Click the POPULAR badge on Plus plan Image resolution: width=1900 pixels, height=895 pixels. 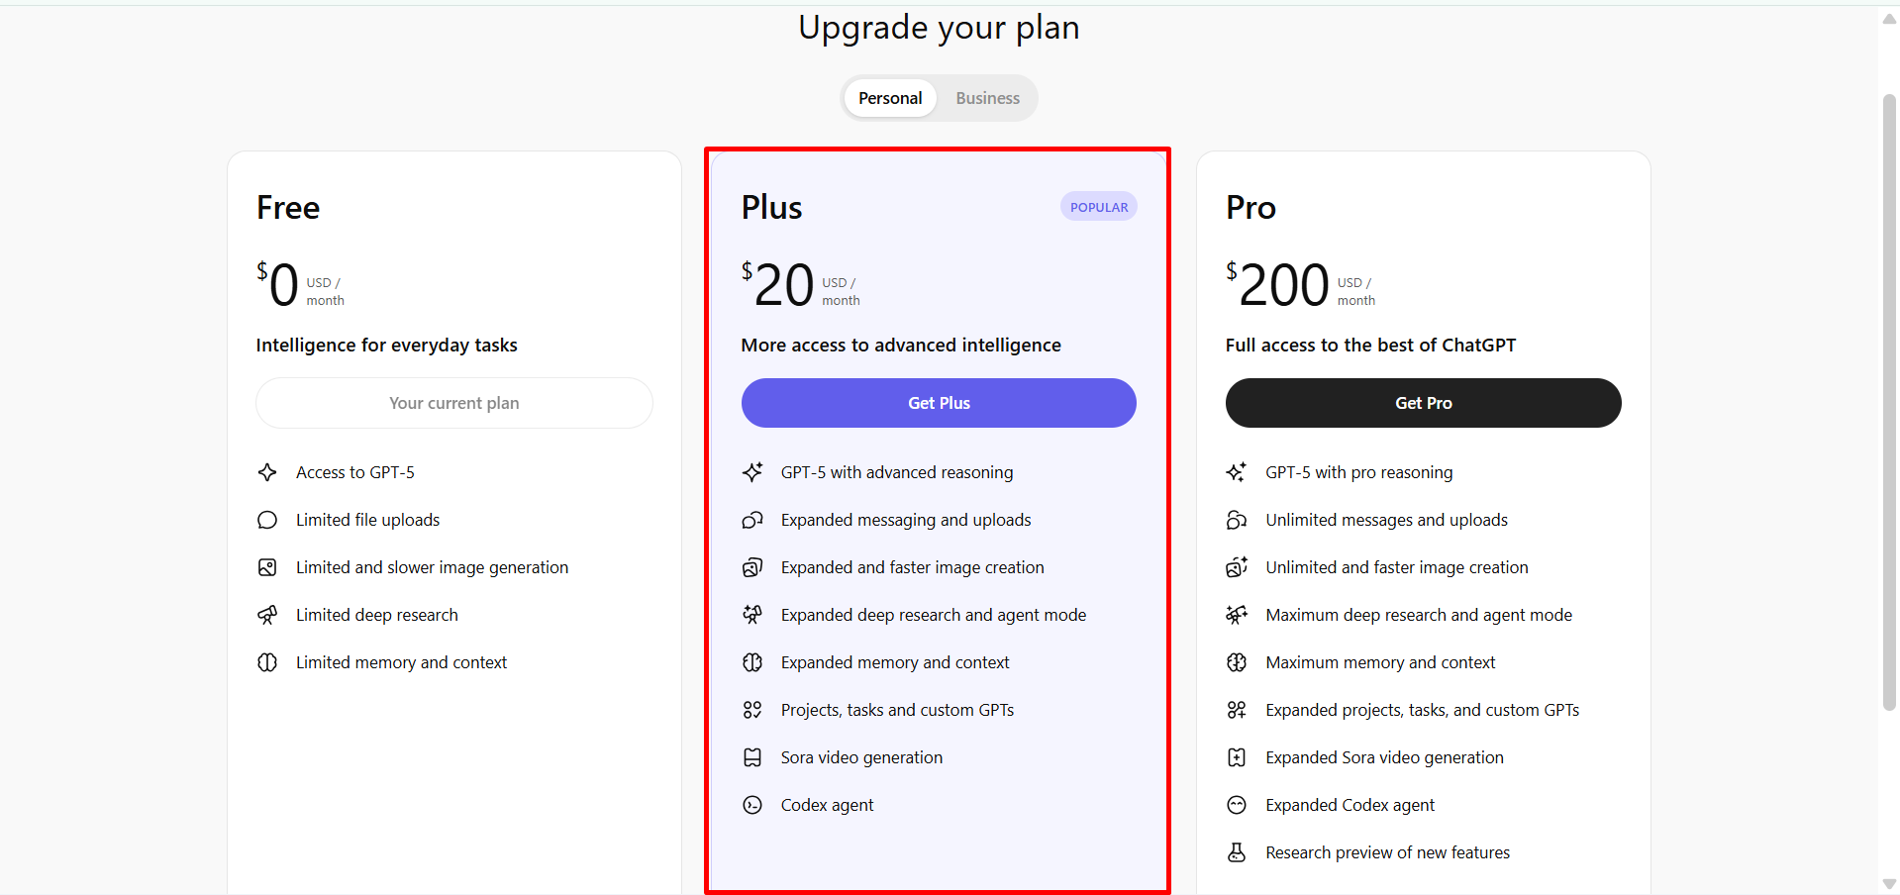(1099, 207)
